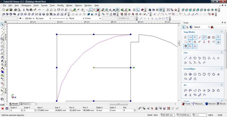This screenshot has width=227, height=117.
Task: Collapse the Snap Modes section
Action: pos(222,32)
